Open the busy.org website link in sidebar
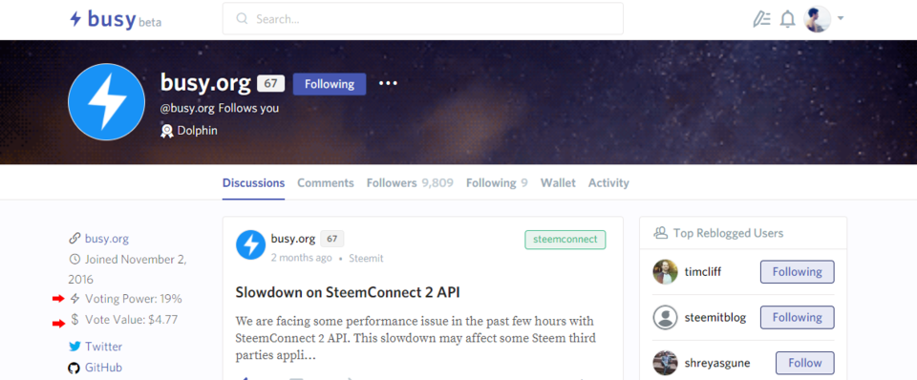Screen dimensions: 917x380 (x=107, y=239)
